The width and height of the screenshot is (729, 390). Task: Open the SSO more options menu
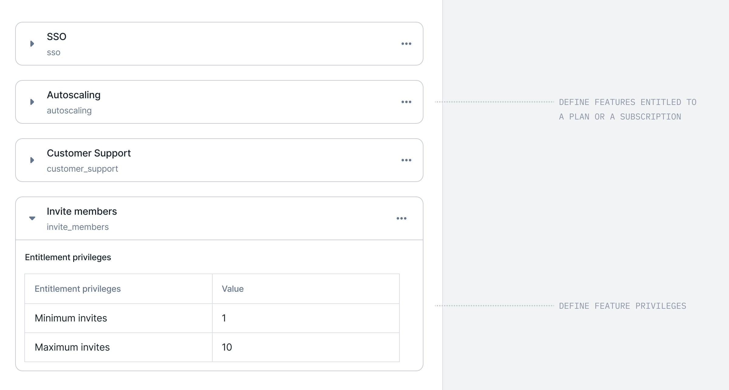coord(406,44)
